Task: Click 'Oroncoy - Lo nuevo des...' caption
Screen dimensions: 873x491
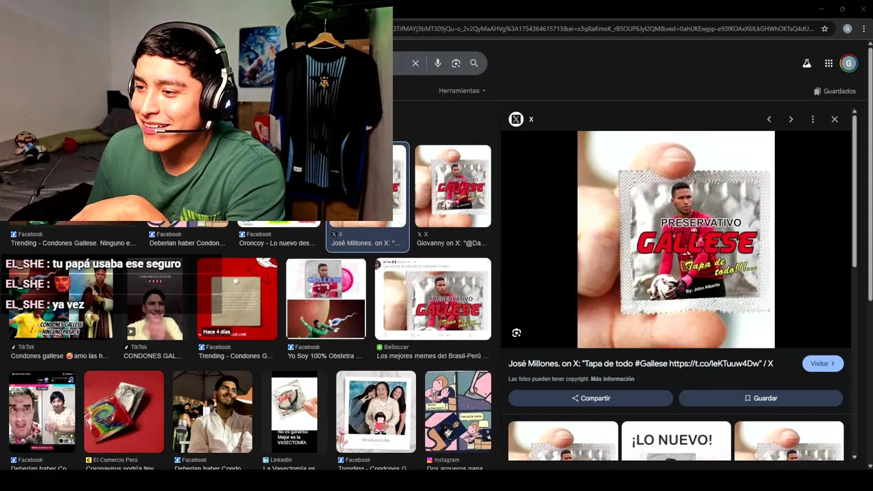Action: click(278, 243)
